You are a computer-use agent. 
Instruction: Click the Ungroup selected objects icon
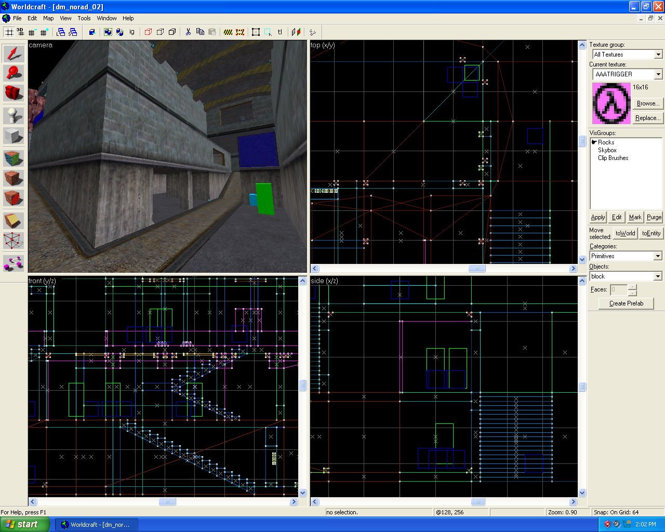tap(119, 32)
